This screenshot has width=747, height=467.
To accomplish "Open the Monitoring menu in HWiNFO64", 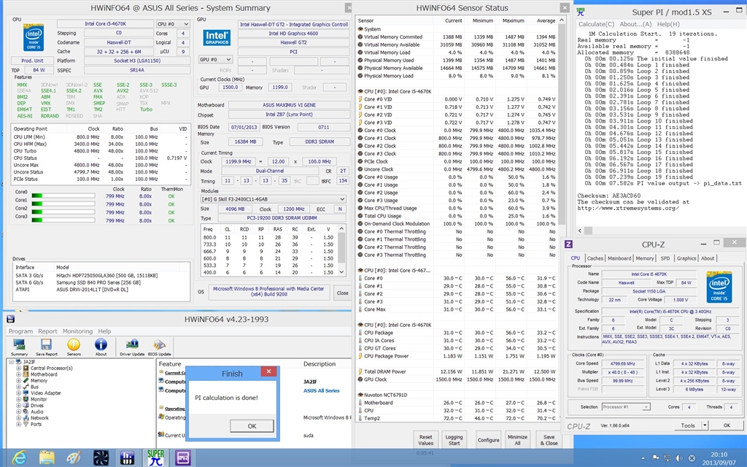I will click(77, 331).
